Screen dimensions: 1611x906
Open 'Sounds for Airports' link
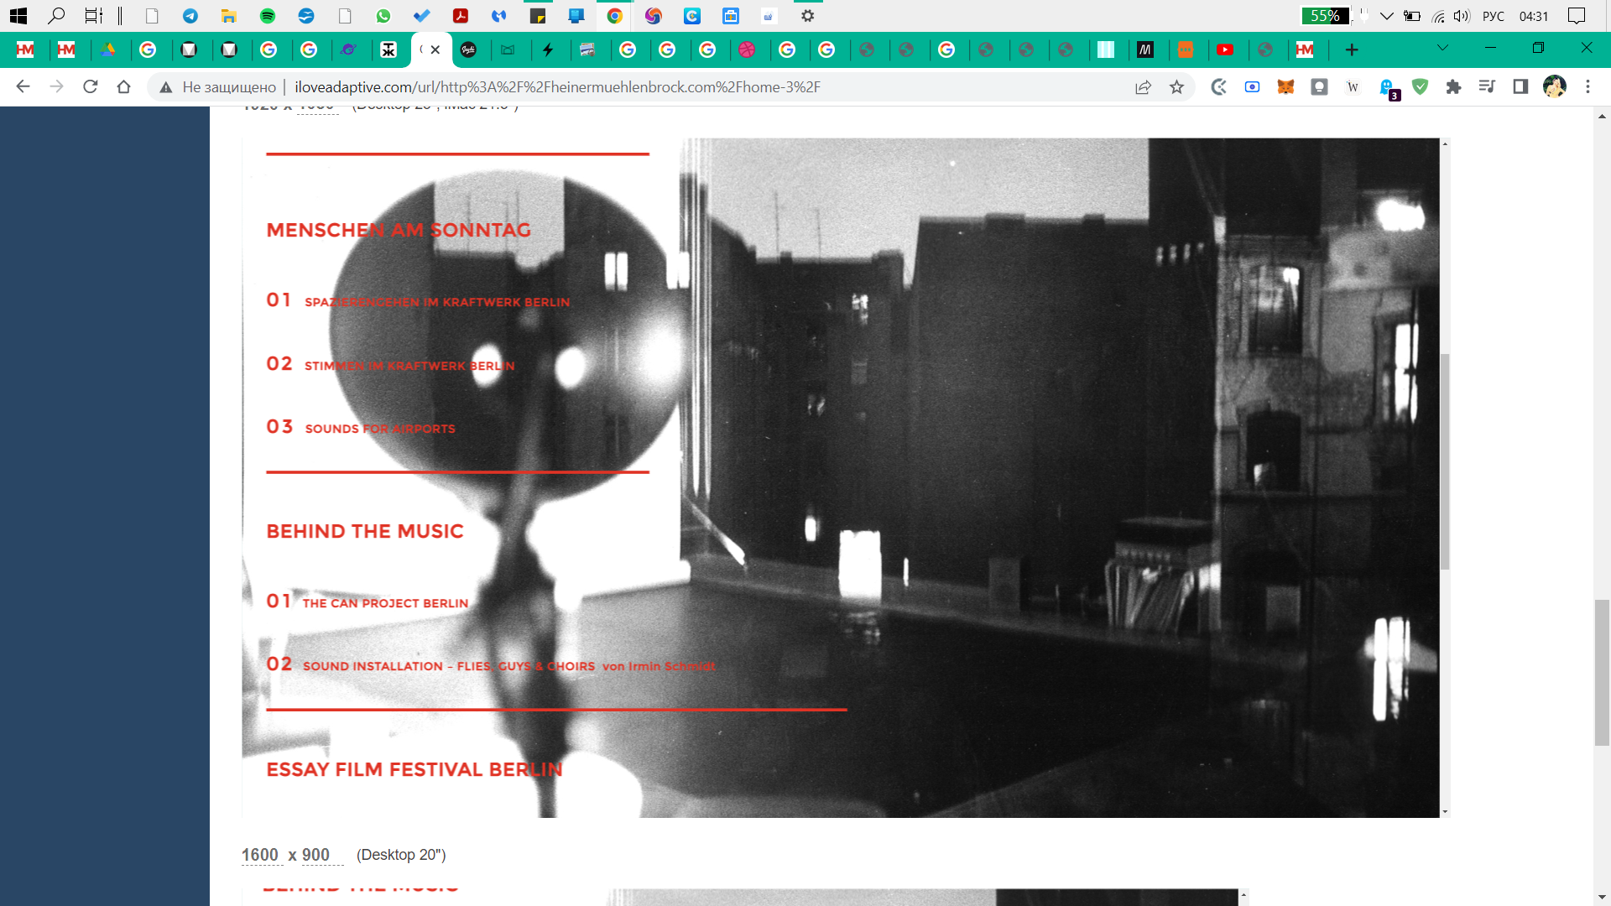(379, 429)
